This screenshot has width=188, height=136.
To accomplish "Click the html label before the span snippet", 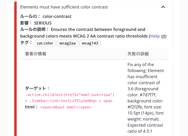I will [32, 107].
